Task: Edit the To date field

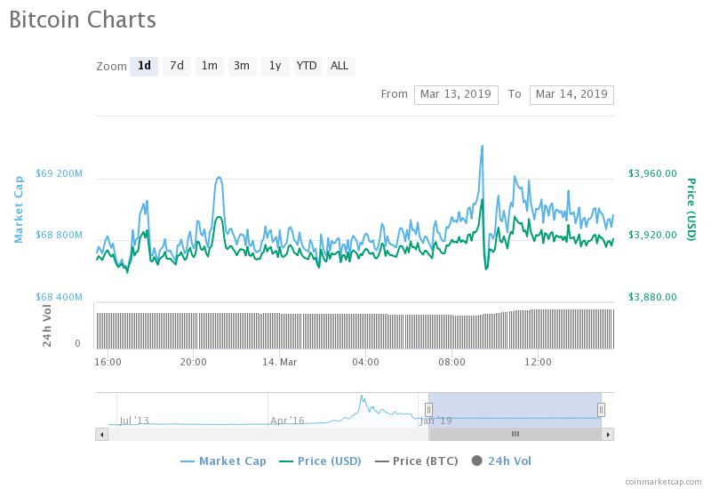Action: point(571,94)
